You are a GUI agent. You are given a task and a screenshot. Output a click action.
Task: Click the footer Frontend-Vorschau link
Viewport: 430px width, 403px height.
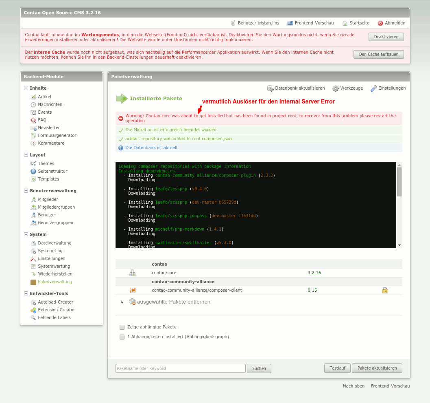coord(390,386)
